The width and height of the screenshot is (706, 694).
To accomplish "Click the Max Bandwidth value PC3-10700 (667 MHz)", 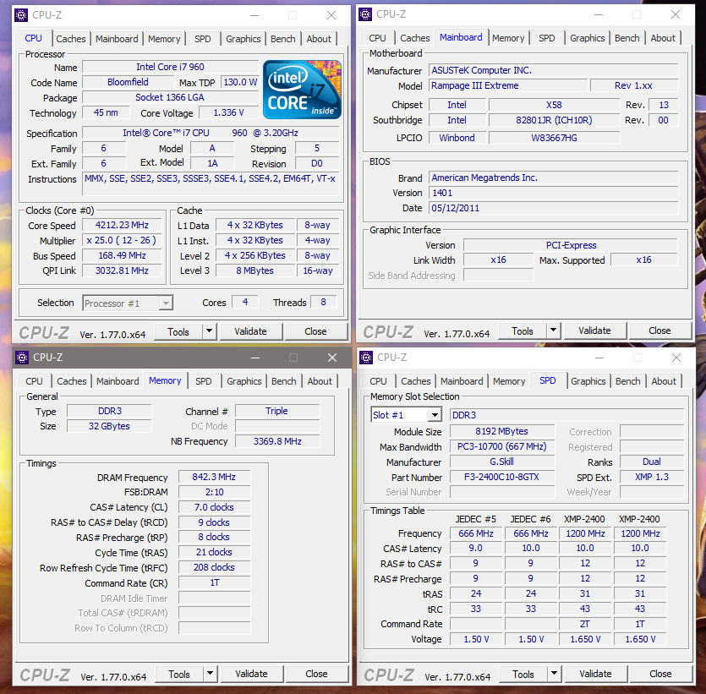I will click(x=501, y=446).
